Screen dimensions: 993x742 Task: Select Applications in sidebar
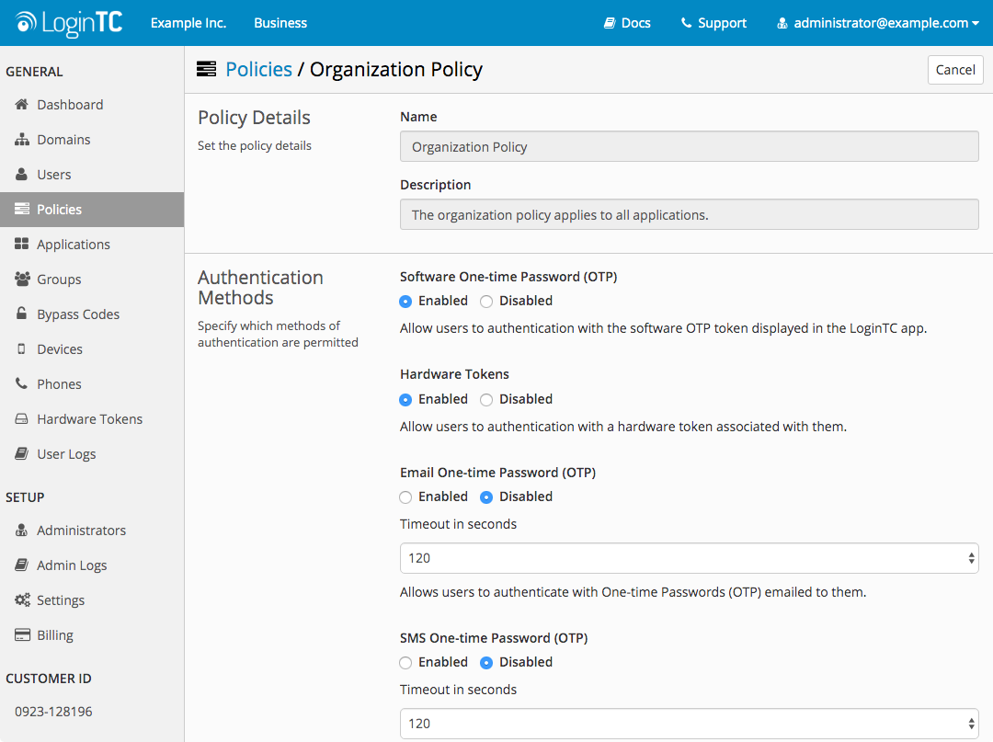point(92,244)
